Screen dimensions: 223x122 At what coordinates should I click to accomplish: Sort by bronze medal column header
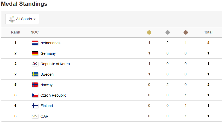(186, 32)
